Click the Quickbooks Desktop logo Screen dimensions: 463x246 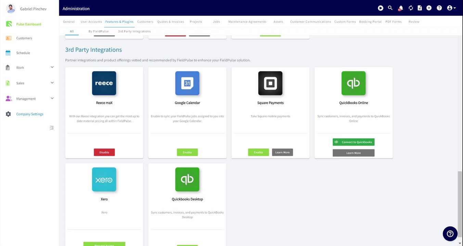187,179
